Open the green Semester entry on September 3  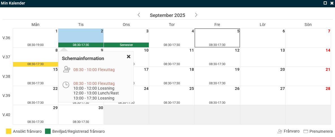(126, 45)
